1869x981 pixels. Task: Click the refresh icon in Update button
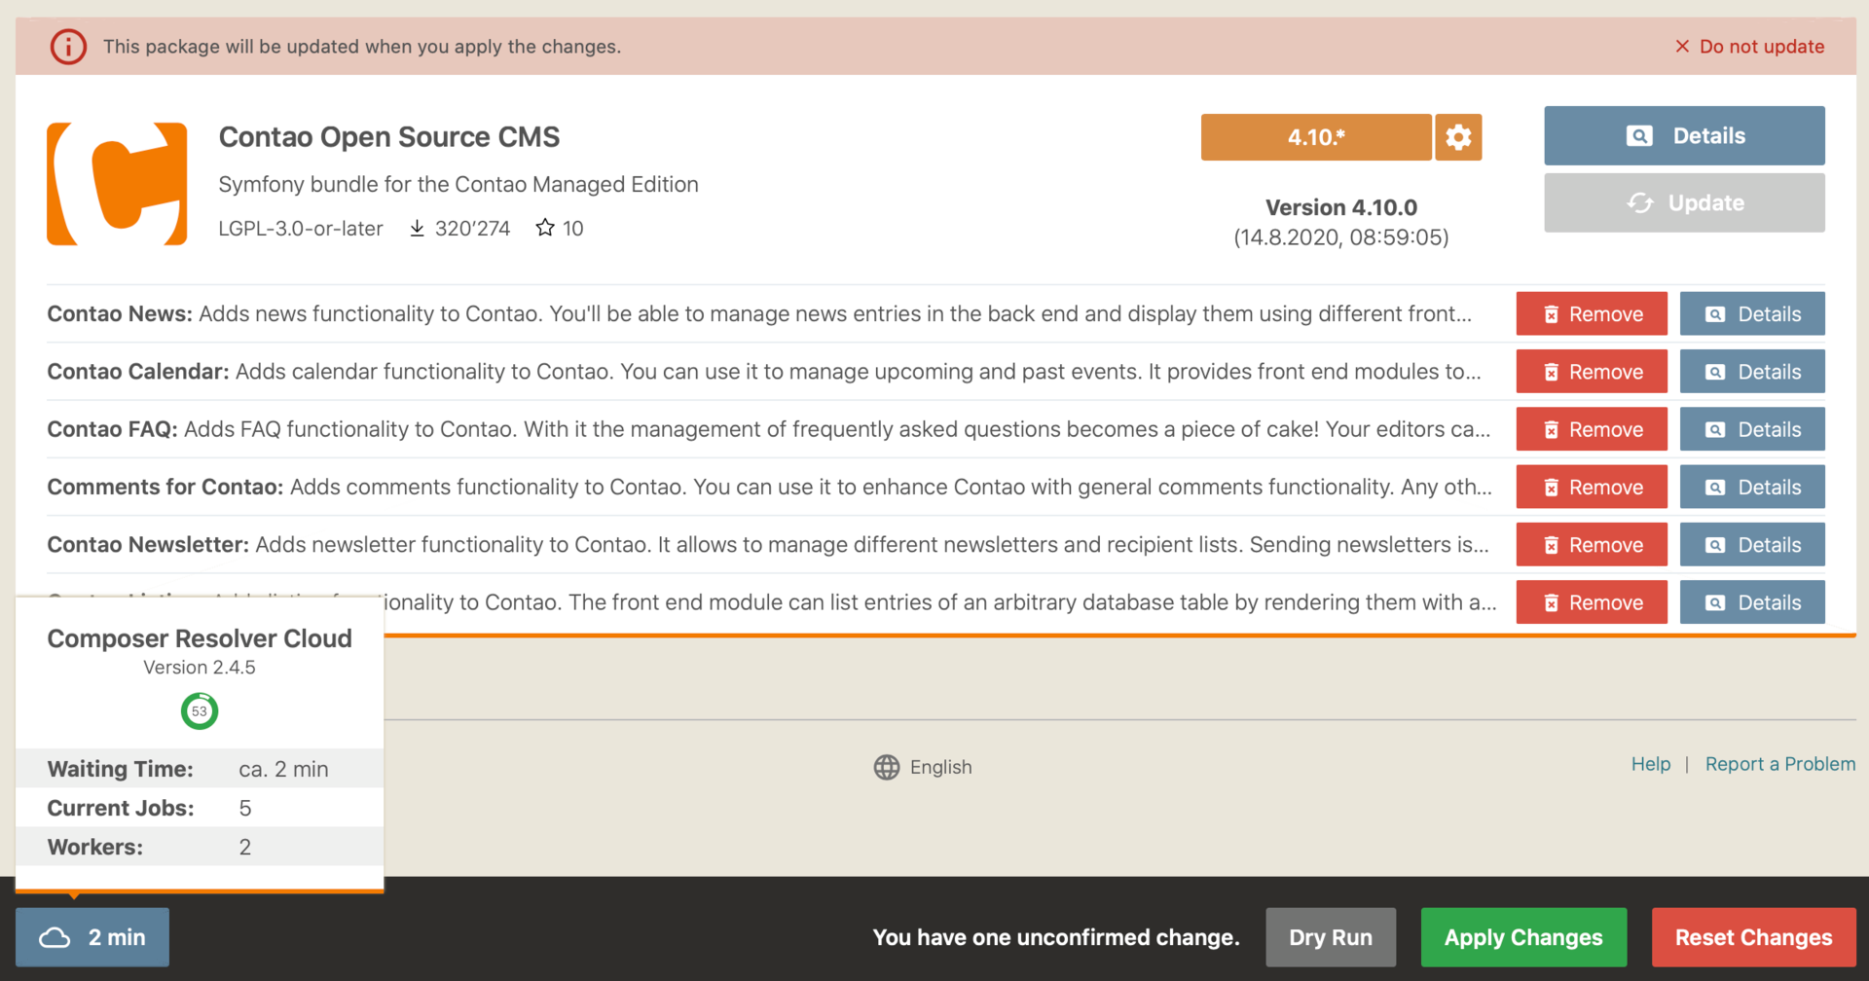[1640, 202]
